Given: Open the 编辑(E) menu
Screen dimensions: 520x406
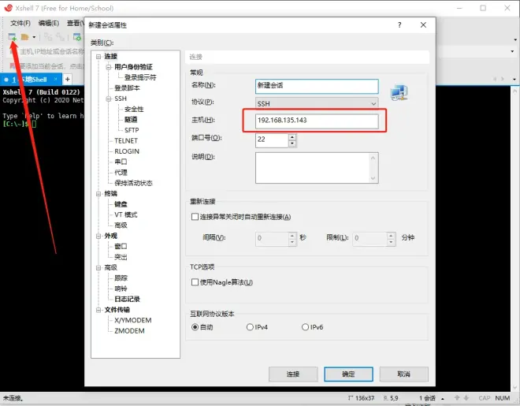Looking at the screenshot, I should point(49,23).
